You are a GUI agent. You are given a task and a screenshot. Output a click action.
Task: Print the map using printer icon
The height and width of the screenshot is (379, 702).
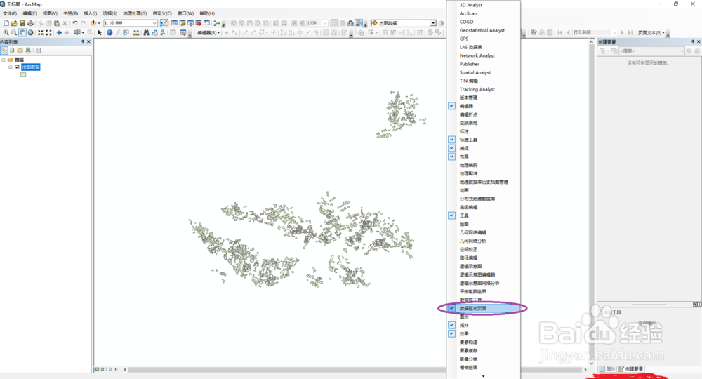click(30, 23)
